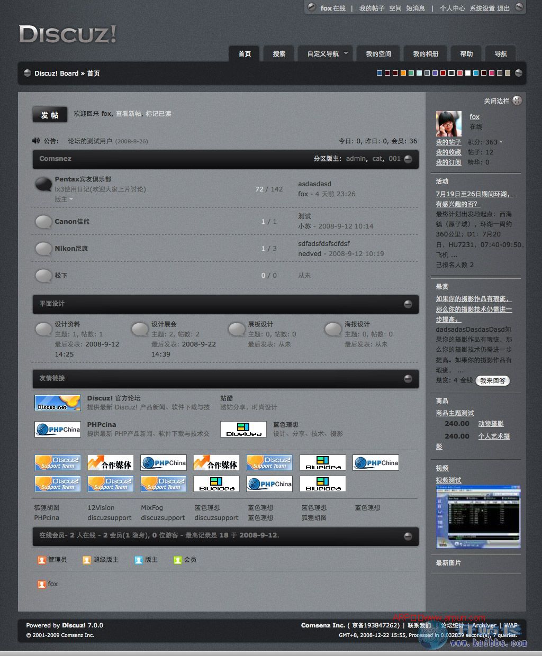Click the 设计资料 forum bubble icon
This screenshot has height=656, width=542.
click(x=43, y=329)
